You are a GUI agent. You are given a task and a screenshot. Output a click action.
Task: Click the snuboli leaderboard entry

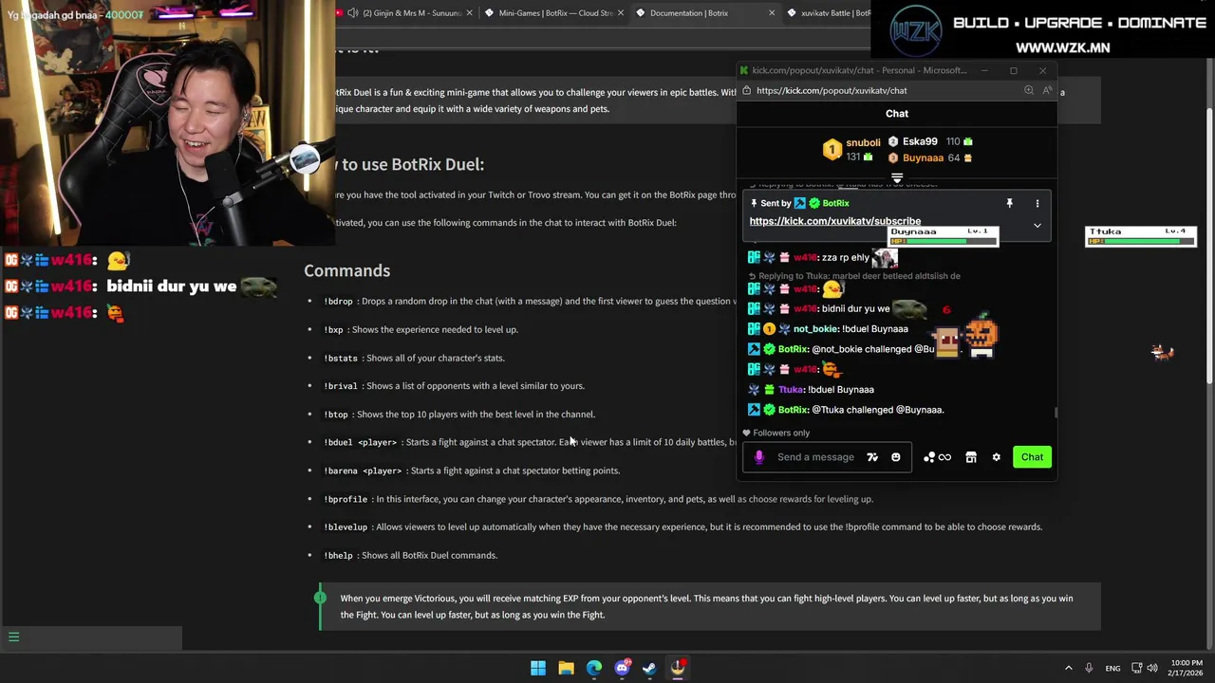853,149
